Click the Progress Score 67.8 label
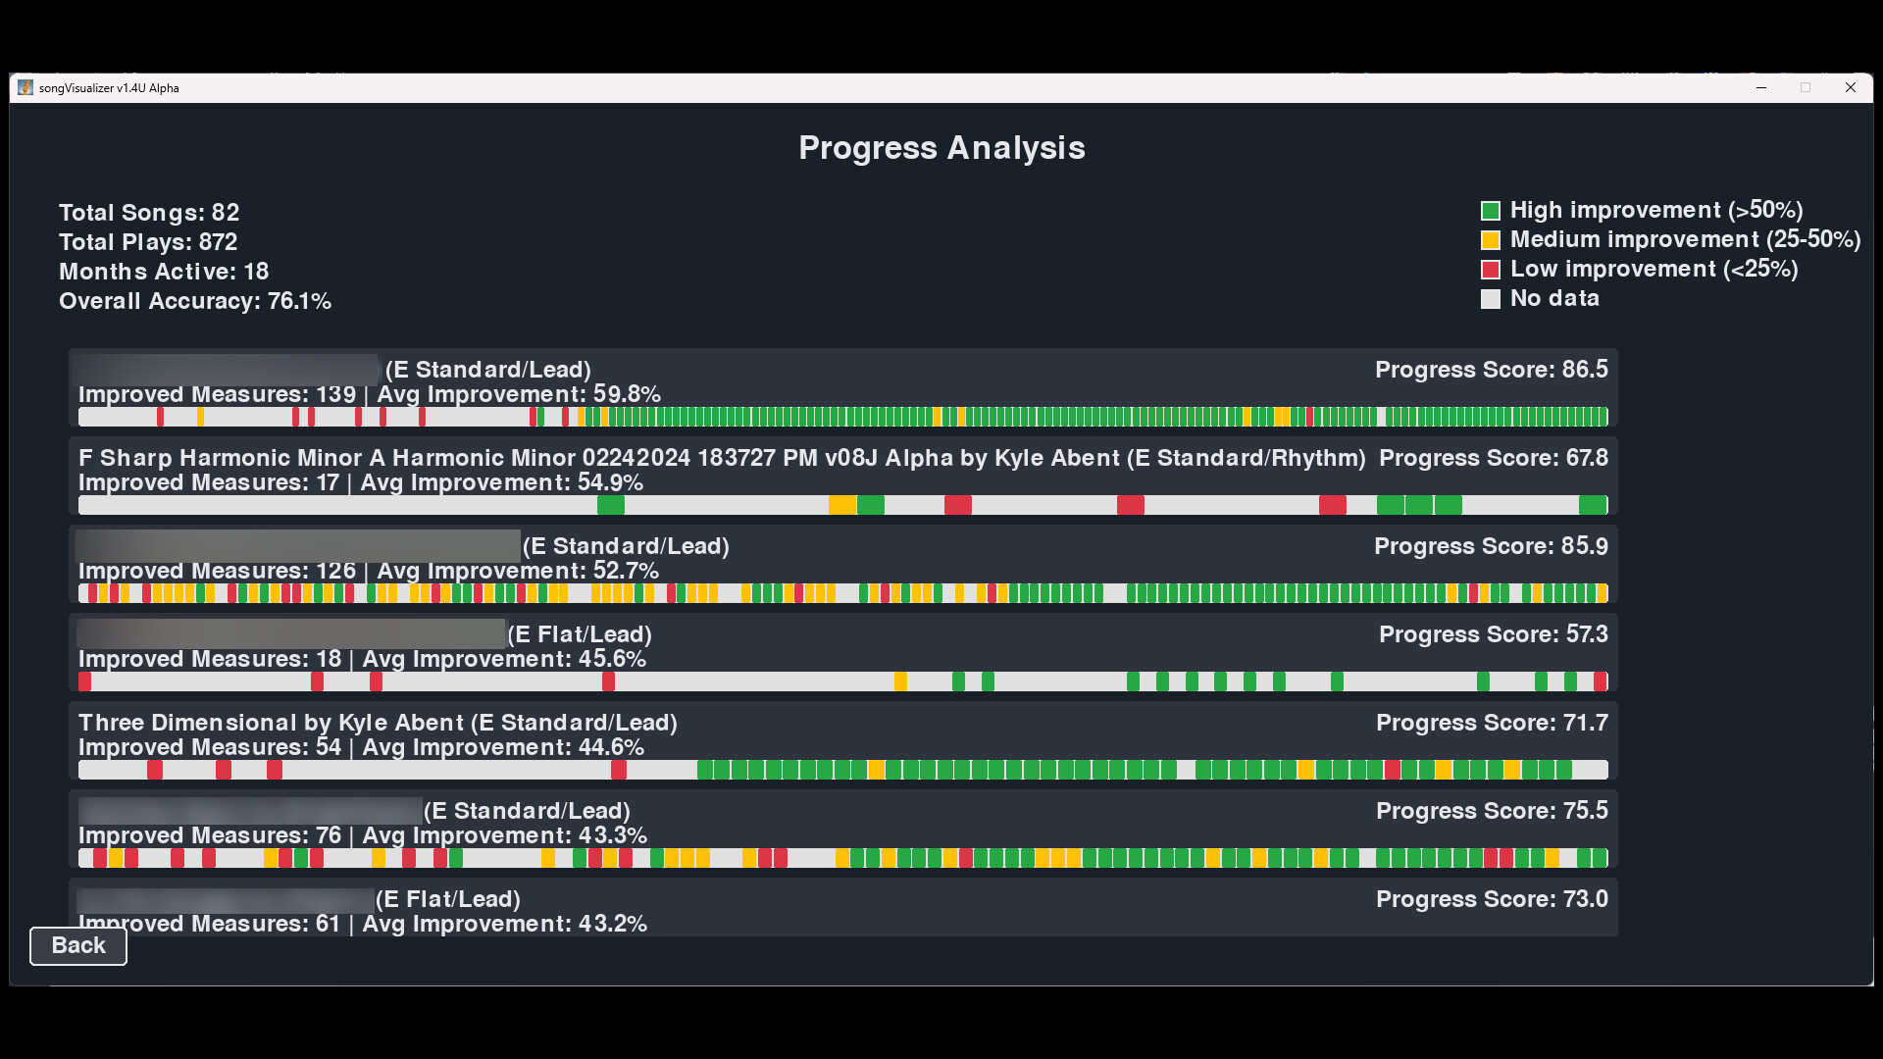1883x1059 pixels. [1493, 458]
